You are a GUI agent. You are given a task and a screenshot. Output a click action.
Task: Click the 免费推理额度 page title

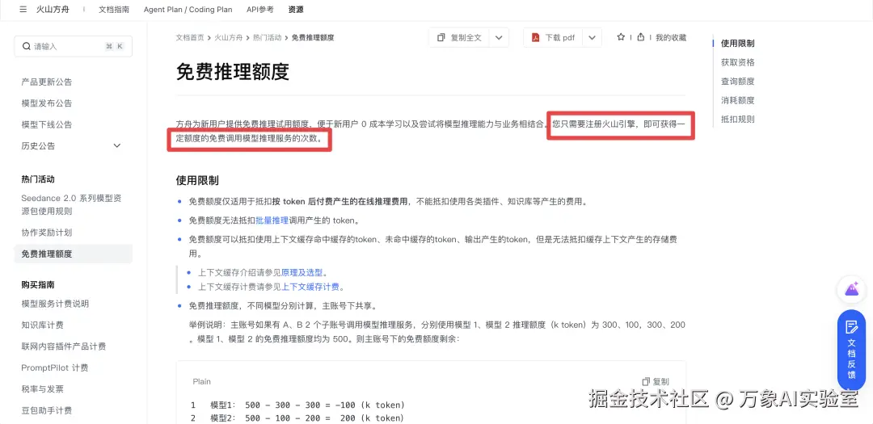(x=233, y=73)
